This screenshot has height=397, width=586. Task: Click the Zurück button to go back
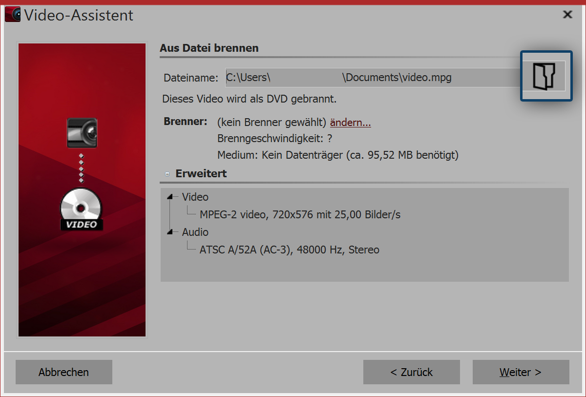point(411,372)
